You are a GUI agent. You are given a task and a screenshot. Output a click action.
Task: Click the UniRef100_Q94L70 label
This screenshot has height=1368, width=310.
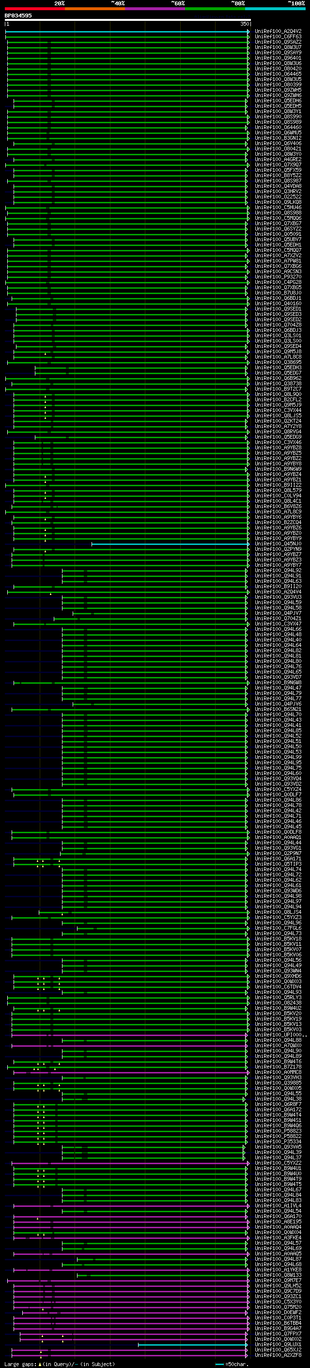[x=278, y=714]
